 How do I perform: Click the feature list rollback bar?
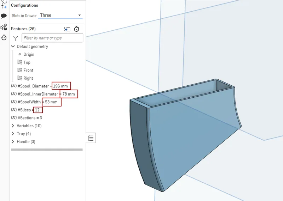[x=47, y=150]
